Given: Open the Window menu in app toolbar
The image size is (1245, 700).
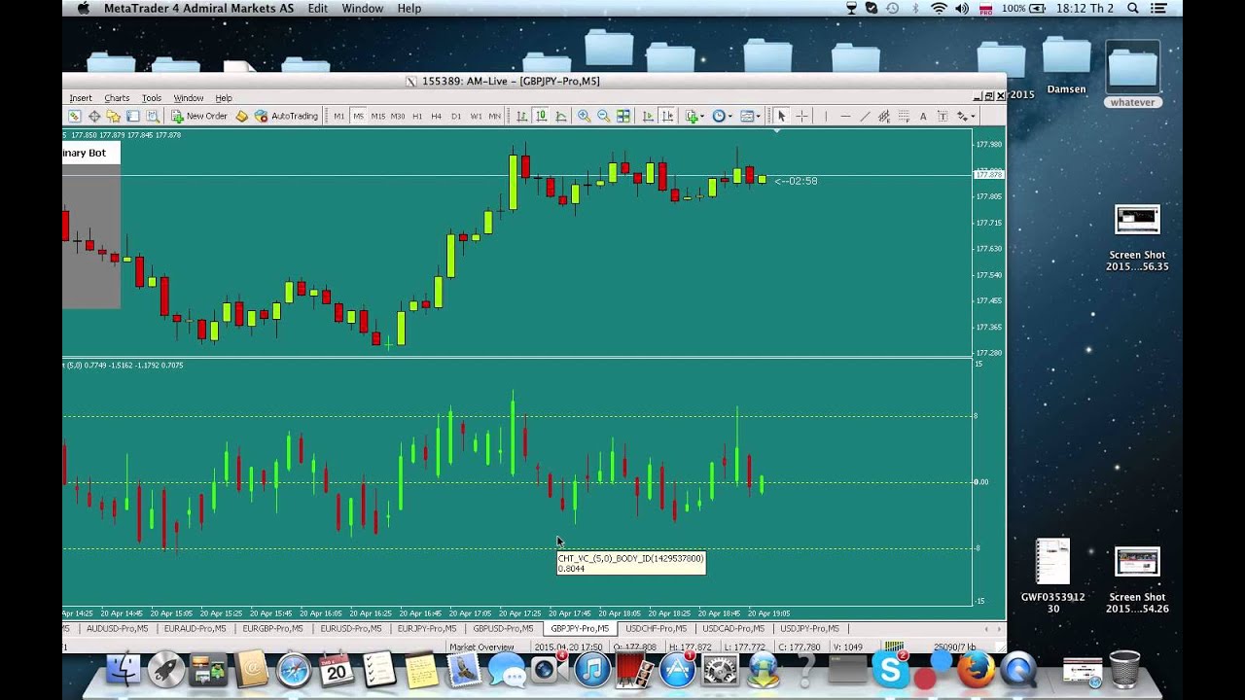Looking at the screenshot, I should (x=189, y=98).
